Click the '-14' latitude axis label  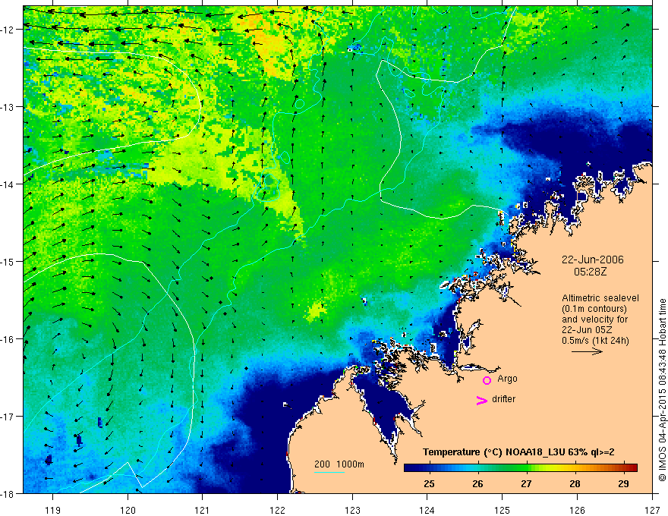(8, 184)
